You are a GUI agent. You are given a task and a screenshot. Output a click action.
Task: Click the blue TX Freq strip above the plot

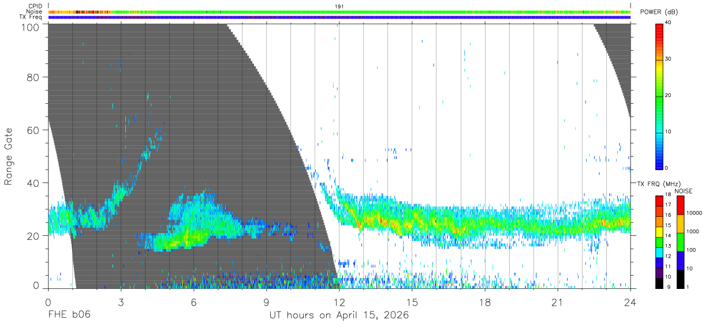click(339, 17)
